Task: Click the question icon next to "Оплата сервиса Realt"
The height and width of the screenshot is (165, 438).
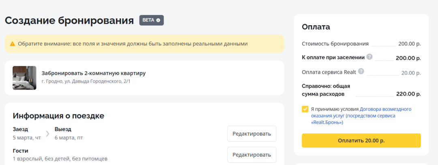Action: click(361, 72)
